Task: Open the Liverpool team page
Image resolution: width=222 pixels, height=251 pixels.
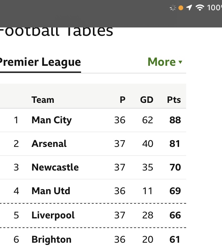Action: 53,215
